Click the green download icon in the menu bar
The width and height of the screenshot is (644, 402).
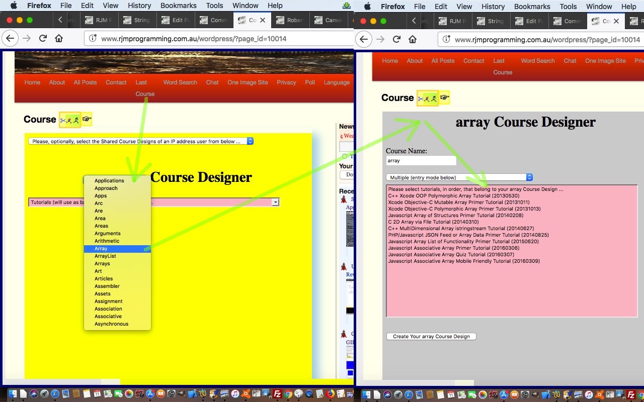coord(346,6)
